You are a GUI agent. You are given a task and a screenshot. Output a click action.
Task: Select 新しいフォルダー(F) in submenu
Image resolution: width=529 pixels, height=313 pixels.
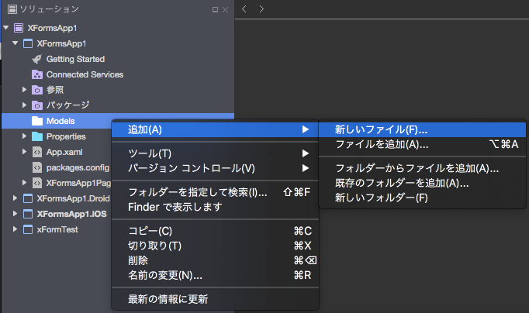click(423, 198)
